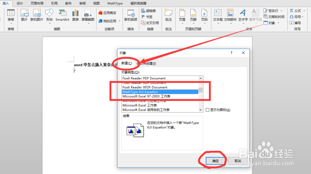Insert a SmartArt graphic
311x174 pixels.
point(62,15)
